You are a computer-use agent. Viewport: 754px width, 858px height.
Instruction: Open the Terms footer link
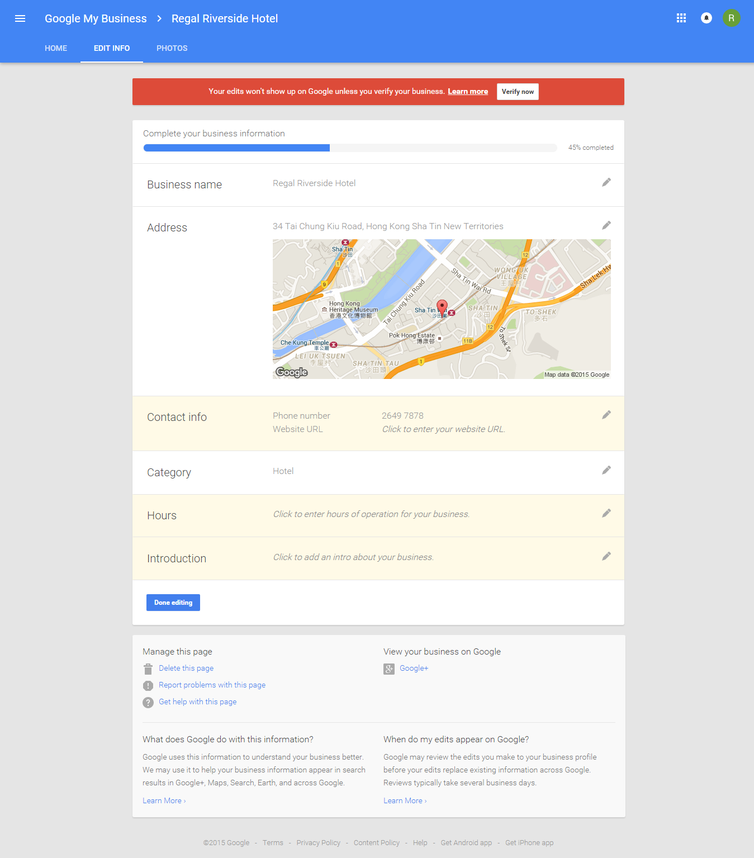tap(273, 843)
